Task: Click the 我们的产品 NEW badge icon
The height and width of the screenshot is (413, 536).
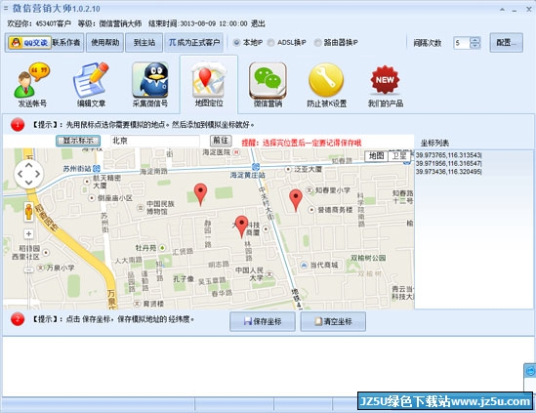Action: [x=386, y=80]
